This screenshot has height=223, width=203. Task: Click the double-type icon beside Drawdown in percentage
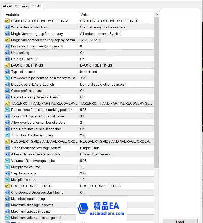[7, 78]
